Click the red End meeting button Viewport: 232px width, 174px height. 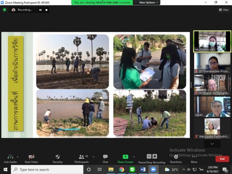222,159
